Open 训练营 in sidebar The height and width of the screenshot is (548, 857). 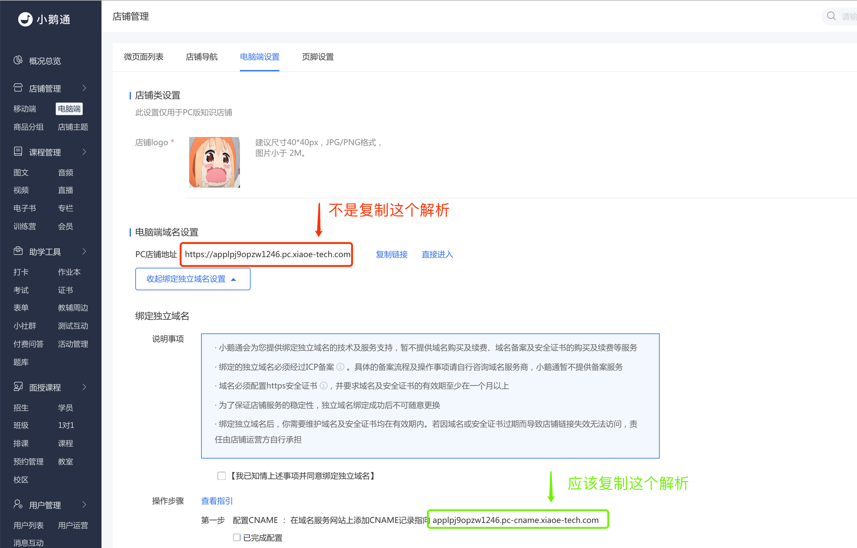pyautogui.click(x=24, y=226)
